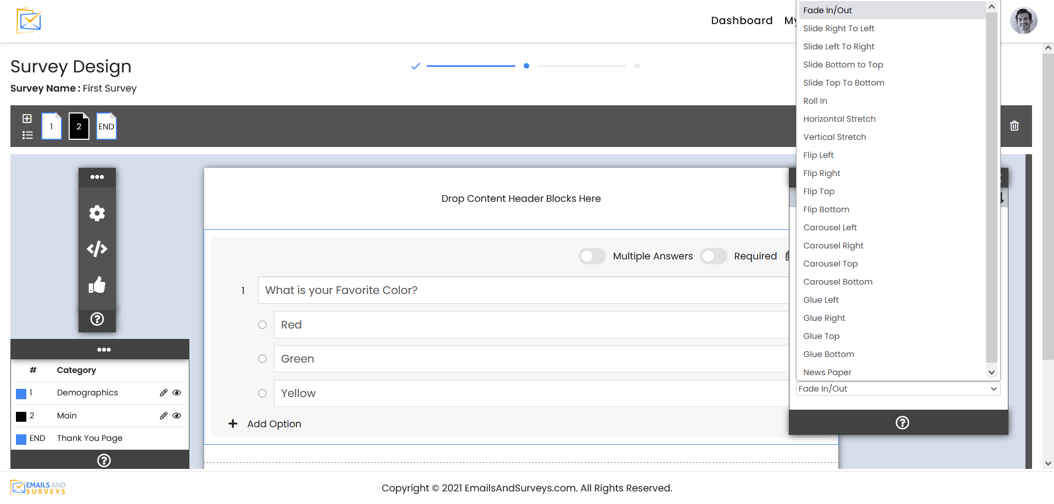Click the blue Demographics color swatch
The width and height of the screenshot is (1054, 504).
[21, 393]
